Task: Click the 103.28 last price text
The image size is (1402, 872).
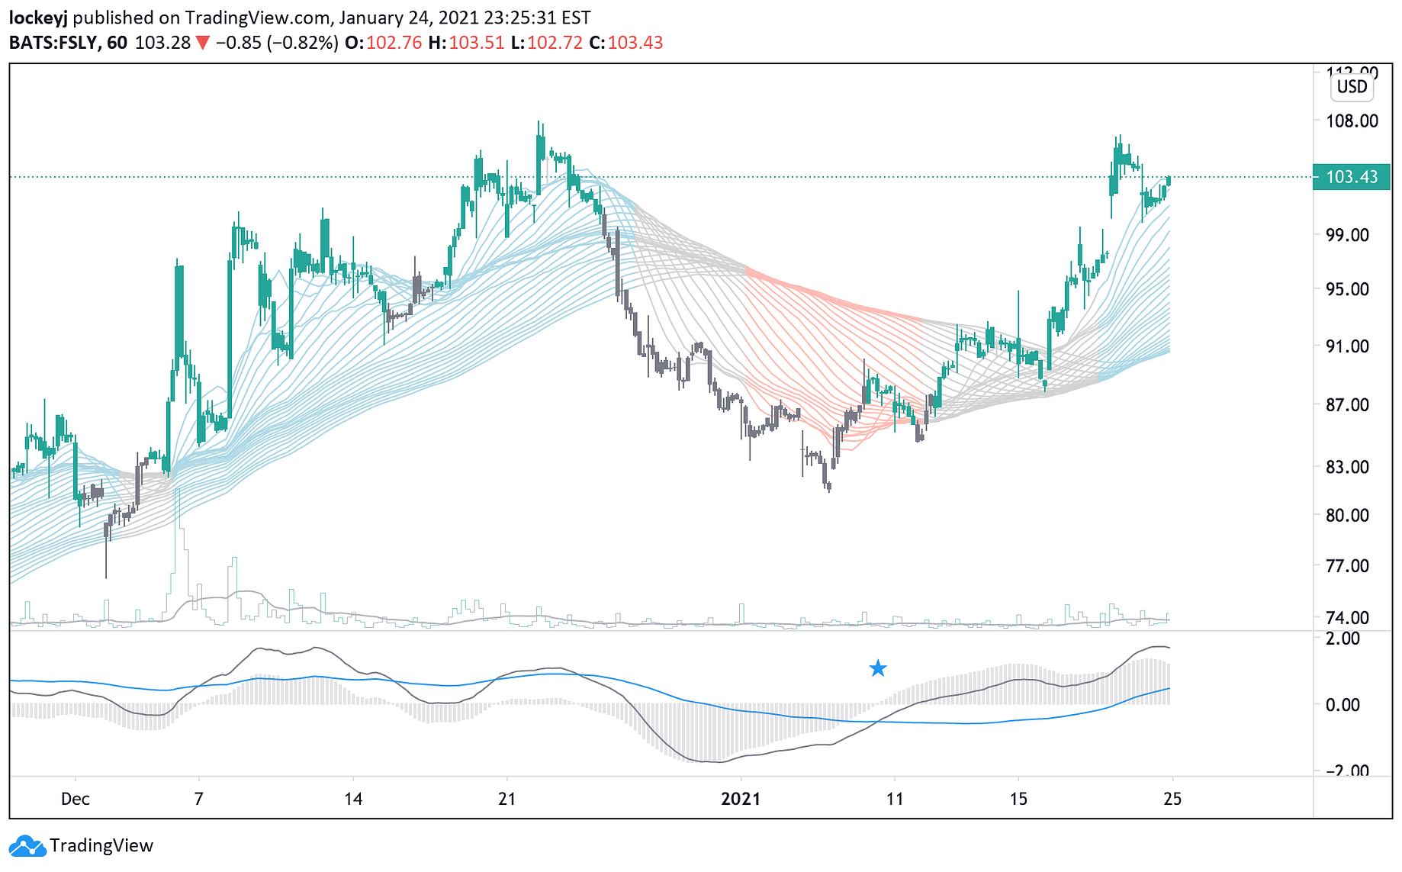Action: 162,43
